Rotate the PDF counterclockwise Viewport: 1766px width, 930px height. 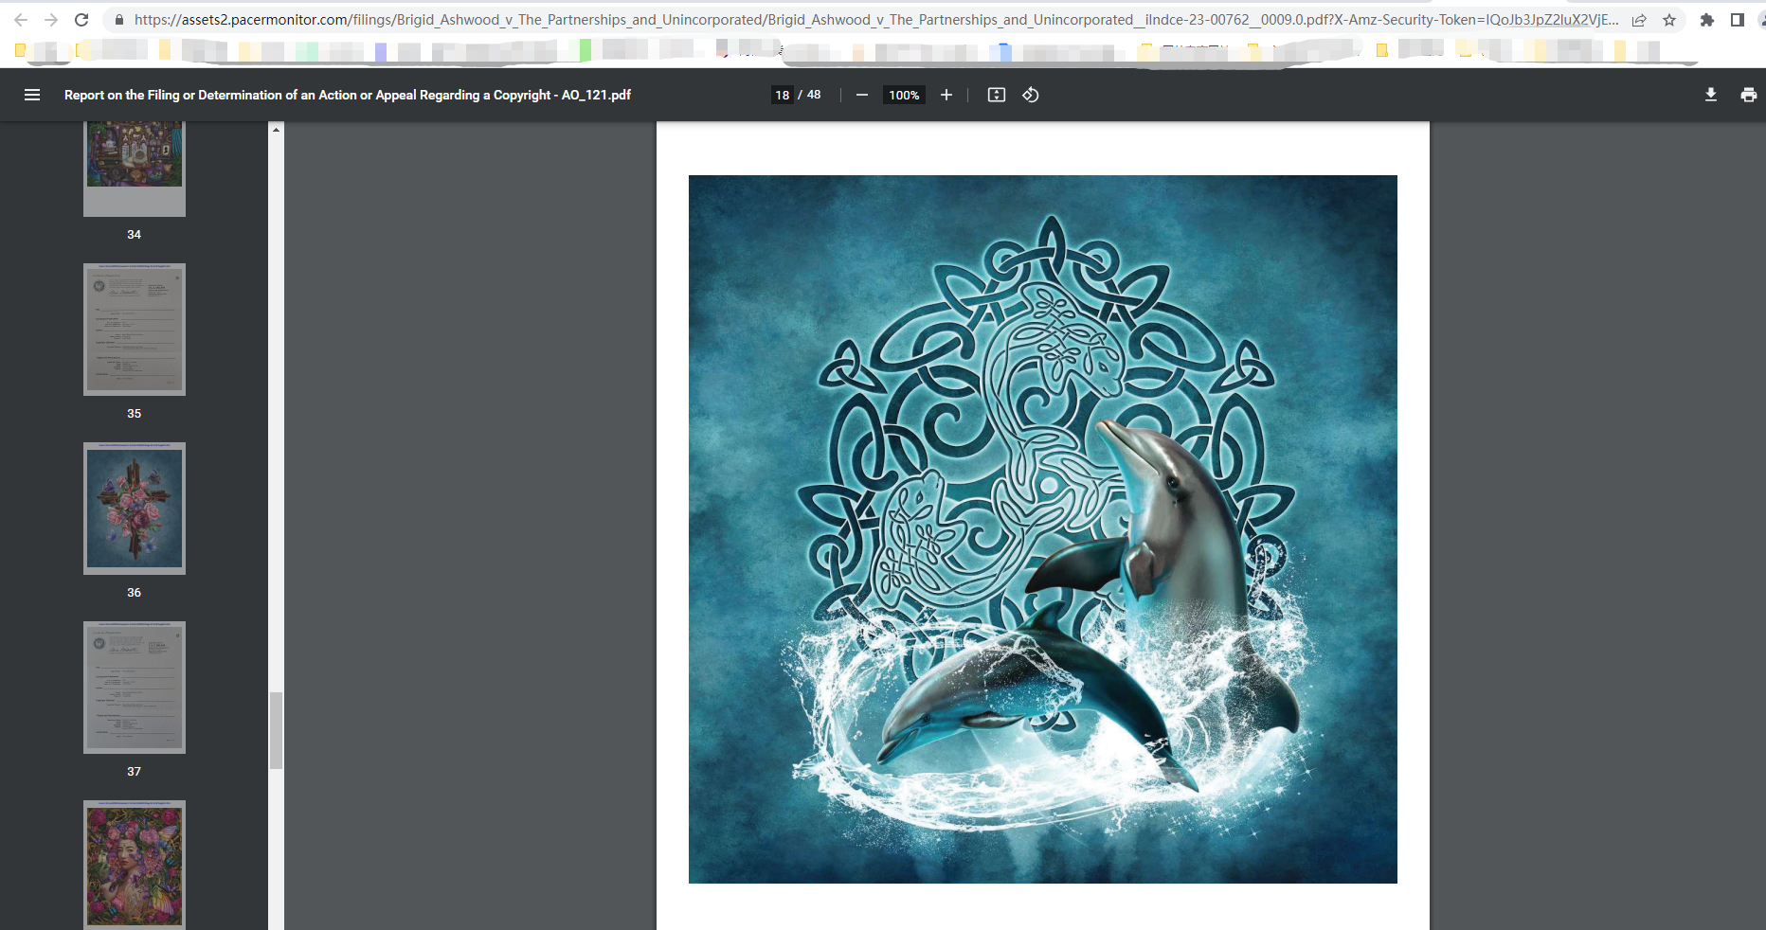(x=1031, y=95)
